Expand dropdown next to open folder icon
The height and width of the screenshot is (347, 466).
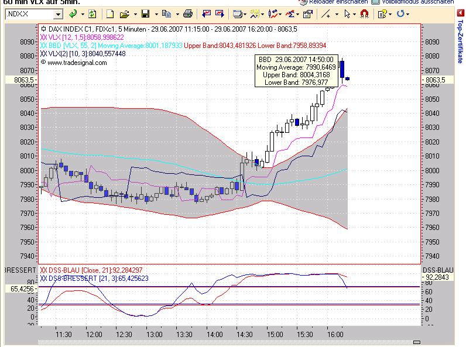[135, 14]
